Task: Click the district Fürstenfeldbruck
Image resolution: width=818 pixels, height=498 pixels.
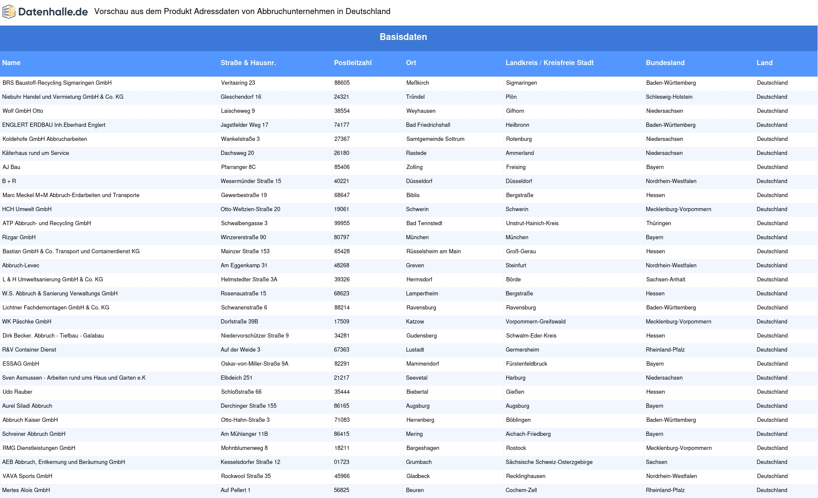Action: point(527,364)
